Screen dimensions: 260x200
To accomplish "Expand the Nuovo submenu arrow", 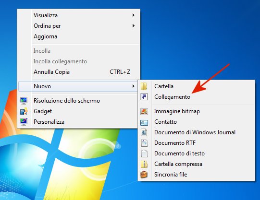I will coord(133,86).
